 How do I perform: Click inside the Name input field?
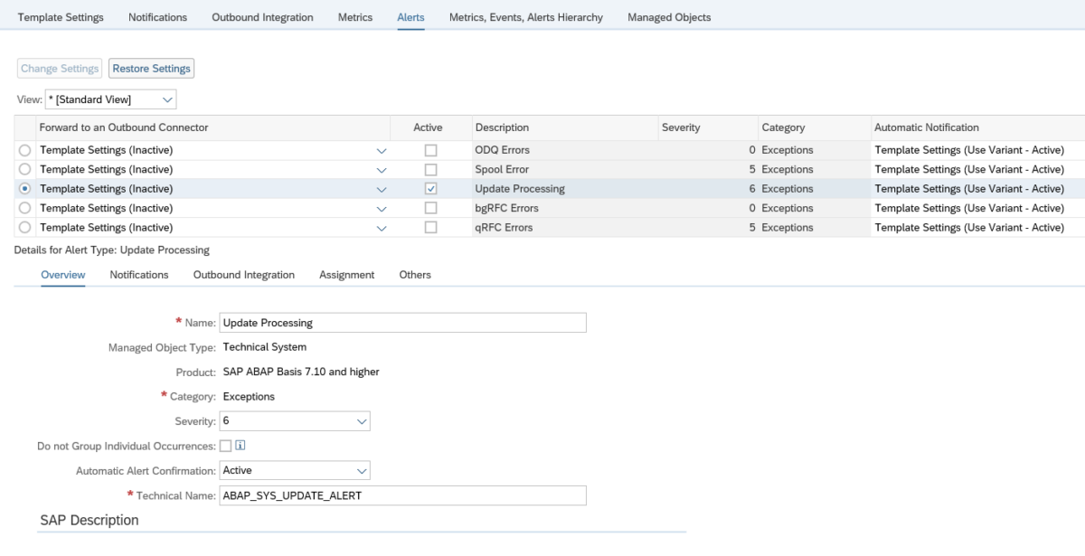pyautogui.click(x=402, y=322)
